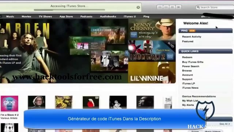The height and width of the screenshot is (132, 234).
Task: Click Buy iTunes Gifts link
Action: point(193,62)
